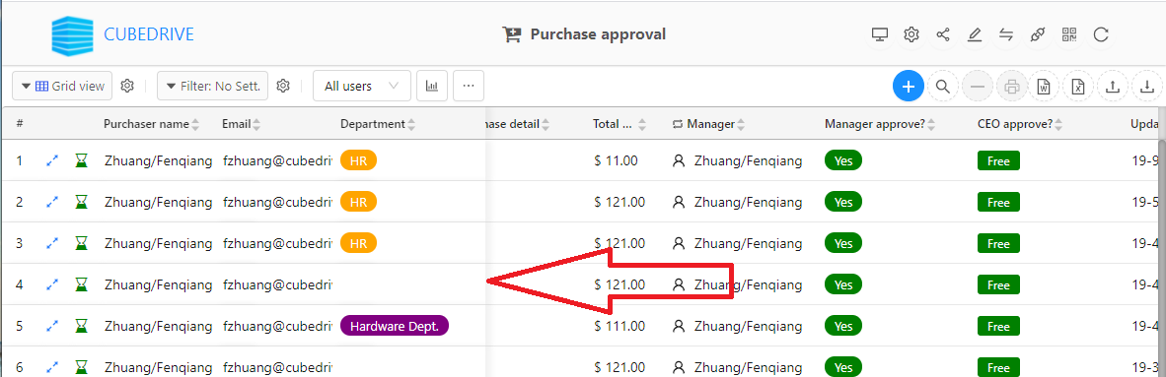Click the blue add record plus button

coord(908,86)
